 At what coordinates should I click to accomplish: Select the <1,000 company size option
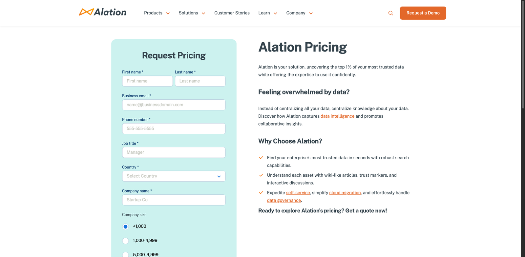125,227
